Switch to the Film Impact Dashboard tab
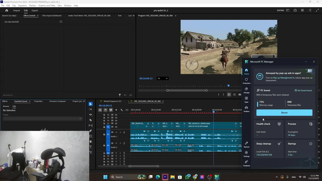The width and height of the screenshot is (322, 181). [x=52, y=16]
